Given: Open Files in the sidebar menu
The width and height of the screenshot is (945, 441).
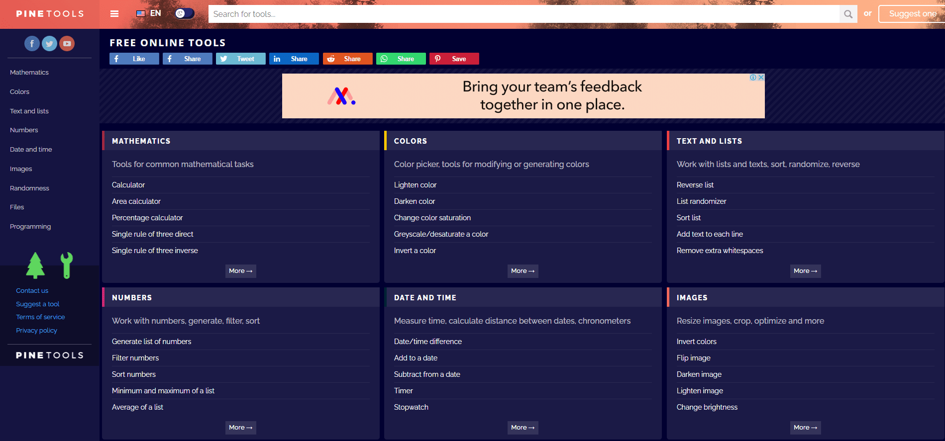Looking at the screenshot, I should click(x=17, y=207).
